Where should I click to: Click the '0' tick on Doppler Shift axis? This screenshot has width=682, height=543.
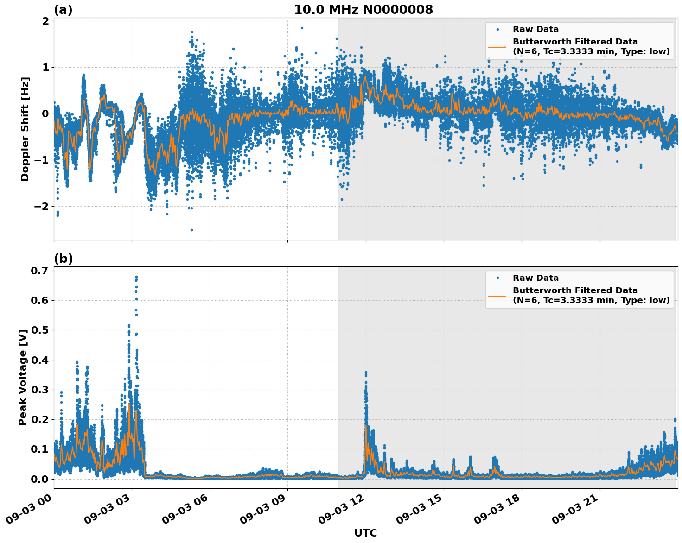[x=46, y=114]
